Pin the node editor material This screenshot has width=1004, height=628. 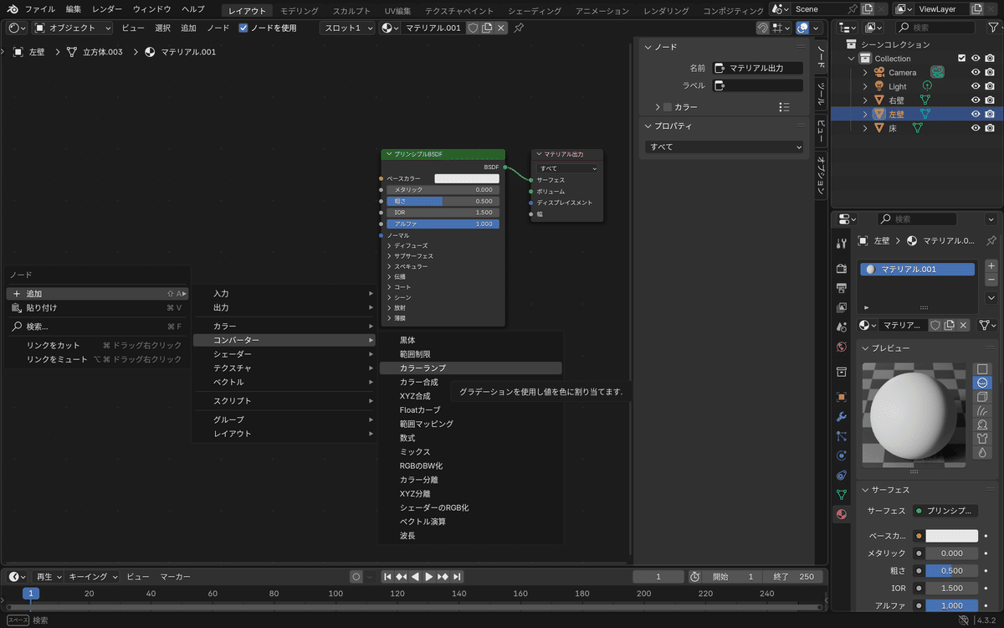point(519,28)
